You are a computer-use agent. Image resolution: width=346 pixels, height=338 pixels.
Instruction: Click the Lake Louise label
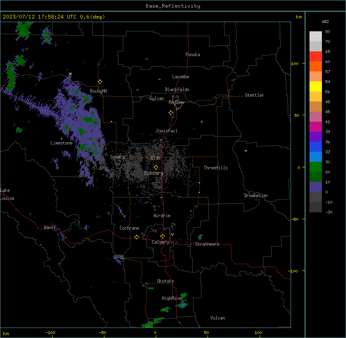[x=7, y=194]
